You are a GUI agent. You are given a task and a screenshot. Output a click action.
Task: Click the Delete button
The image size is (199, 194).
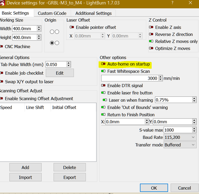[x=69, y=167]
